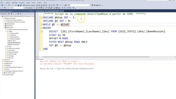Open the Fenêtre menu
The height and width of the screenshot is (99, 176).
[39, 3]
